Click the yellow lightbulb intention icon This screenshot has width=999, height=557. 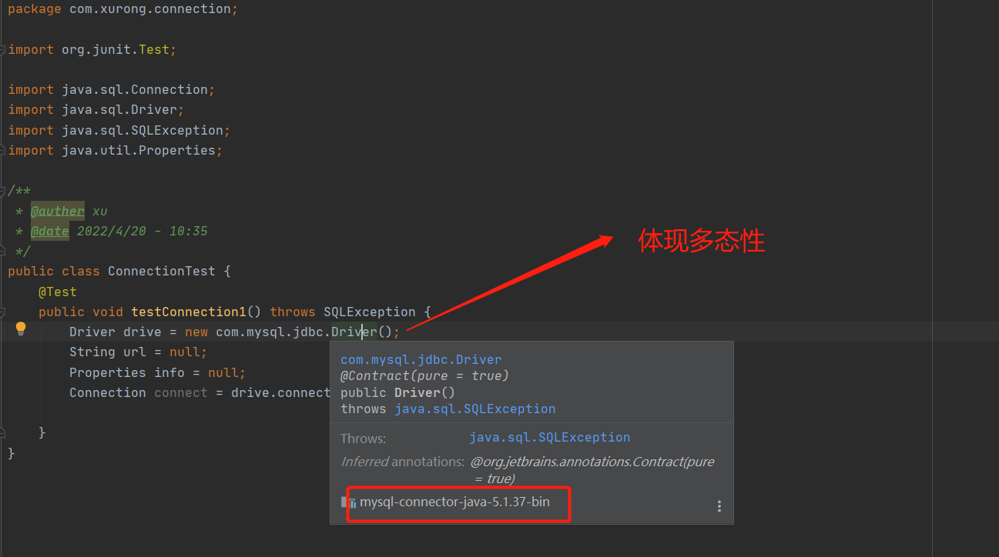pyautogui.click(x=21, y=329)
